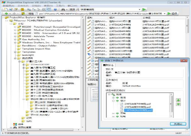The image size is (191, 136).
Task: Collapse the 设计 state node in the dialog
Action: tap(113, 101)
